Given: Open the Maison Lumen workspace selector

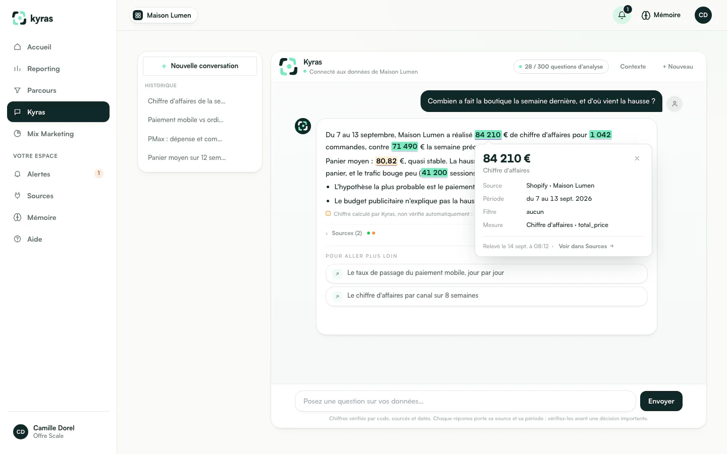Looking at the screenshot, I should (163, 15).
